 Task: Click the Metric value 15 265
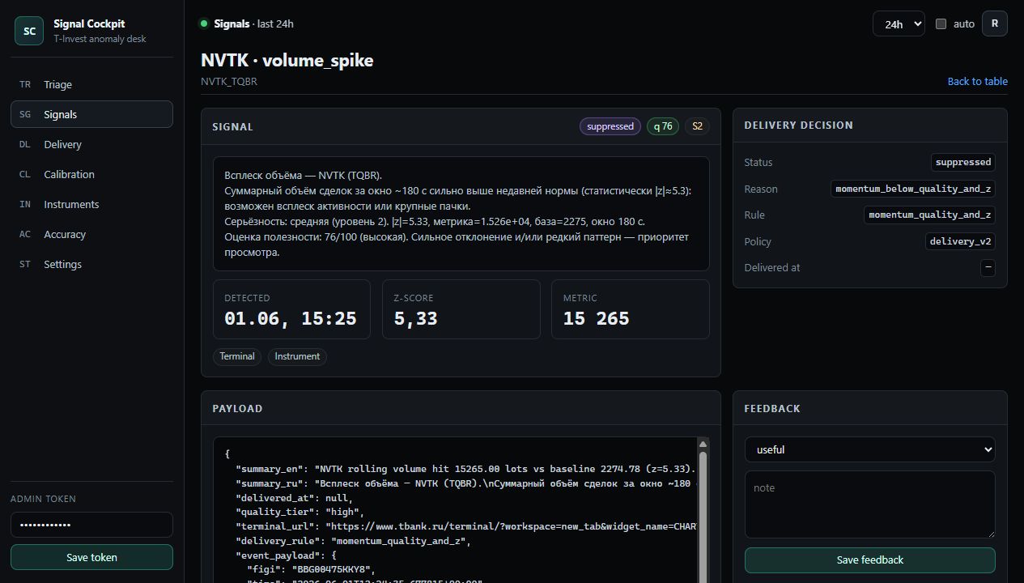597,319
